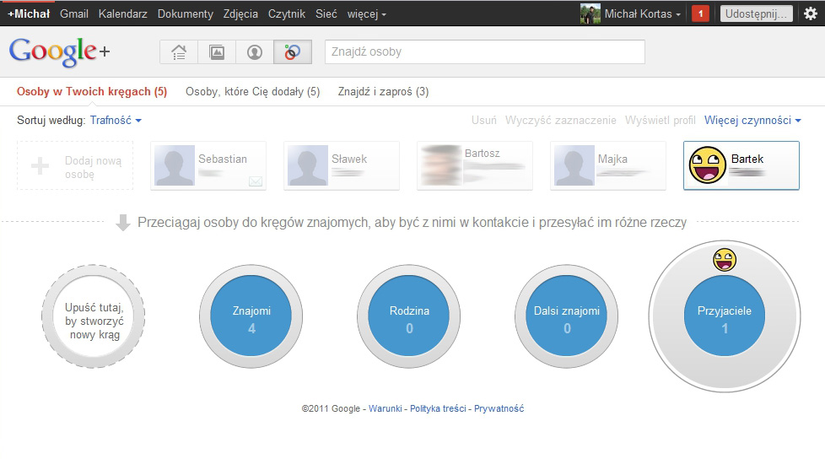The width and height of the screenshot is (825, 459).
Task: Open the Photos icon in toolbar
Action: pos(217,52)
